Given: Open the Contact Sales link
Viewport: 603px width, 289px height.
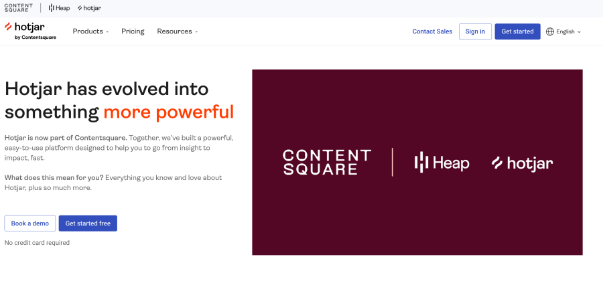Looking at the screenshot, I should (x=432, y=31).
